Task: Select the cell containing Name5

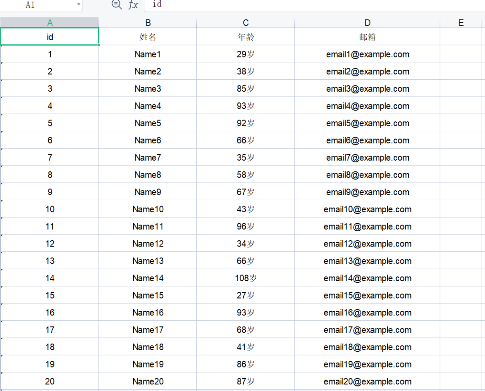Action: pyautogui.click(x=147, y=123)
